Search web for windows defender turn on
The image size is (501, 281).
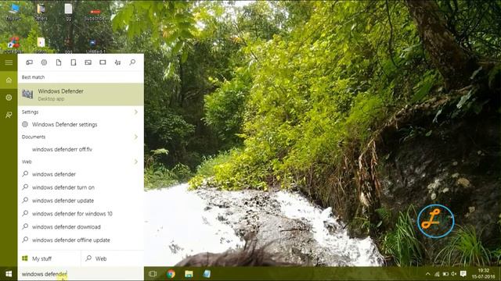pyautogui.click(x=81, y=187)
